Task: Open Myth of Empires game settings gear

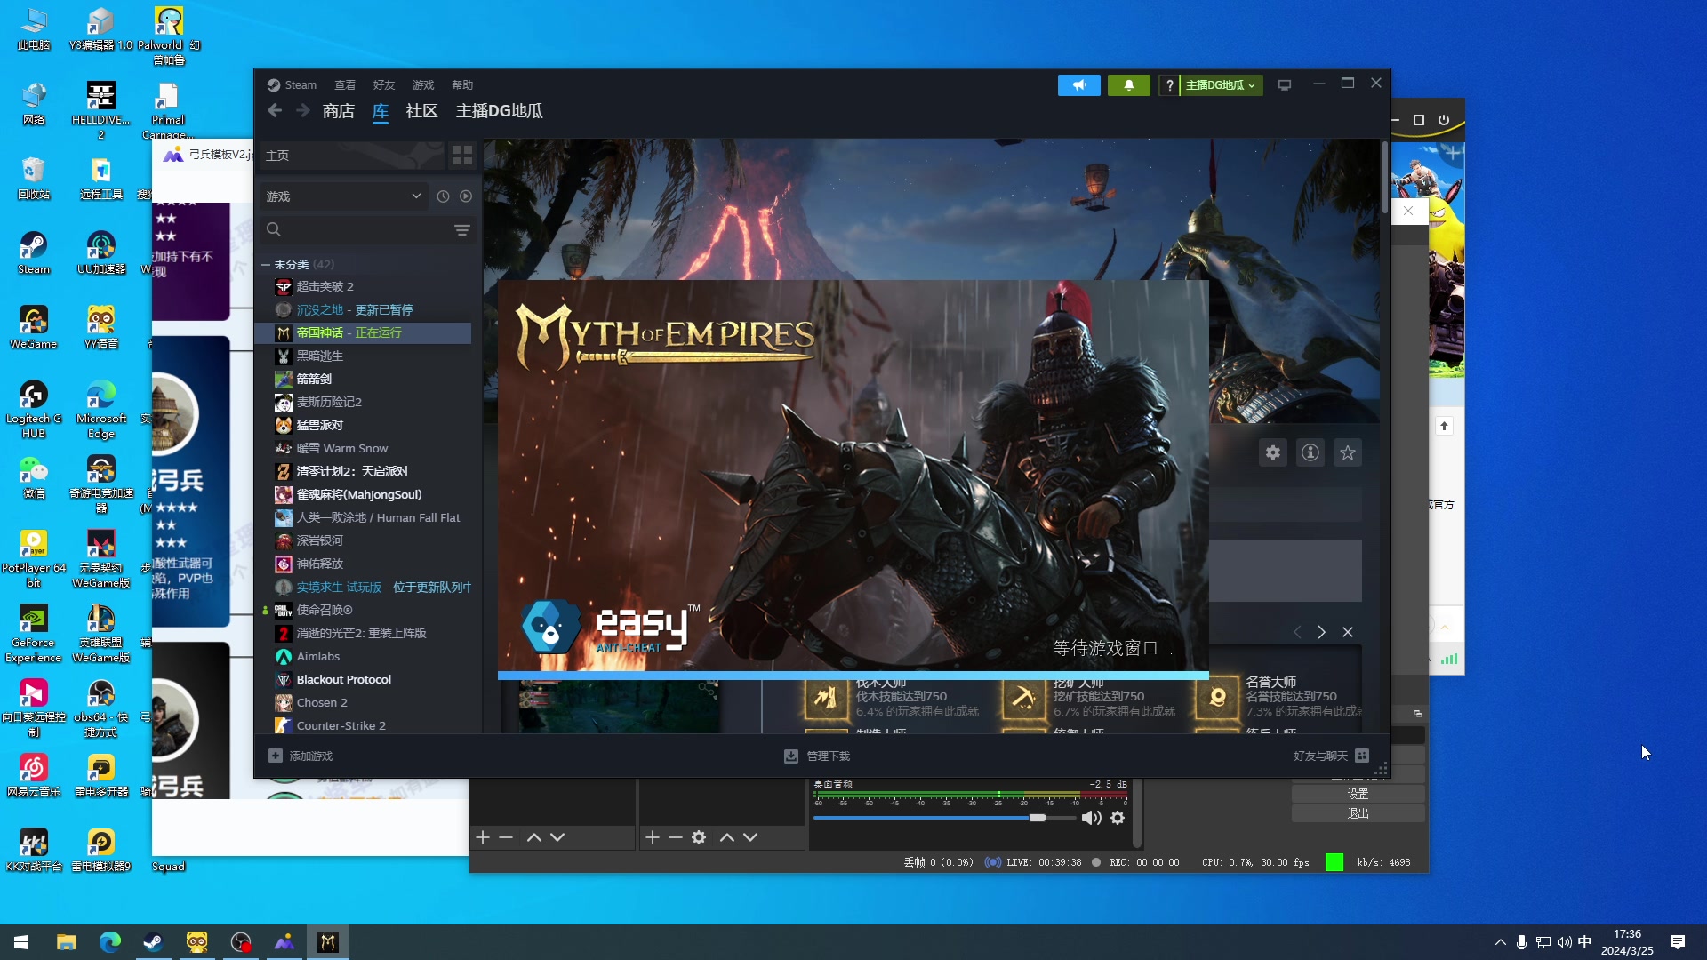Action: pyautogui.click(x=1273, y=452)
